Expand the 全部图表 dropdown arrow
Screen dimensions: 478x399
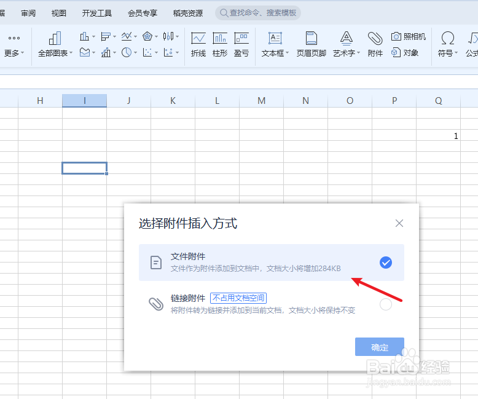pyautogui.click(x=71, y=53)
